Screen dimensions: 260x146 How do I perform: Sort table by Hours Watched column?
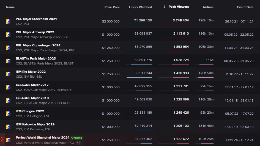point(140,7)
